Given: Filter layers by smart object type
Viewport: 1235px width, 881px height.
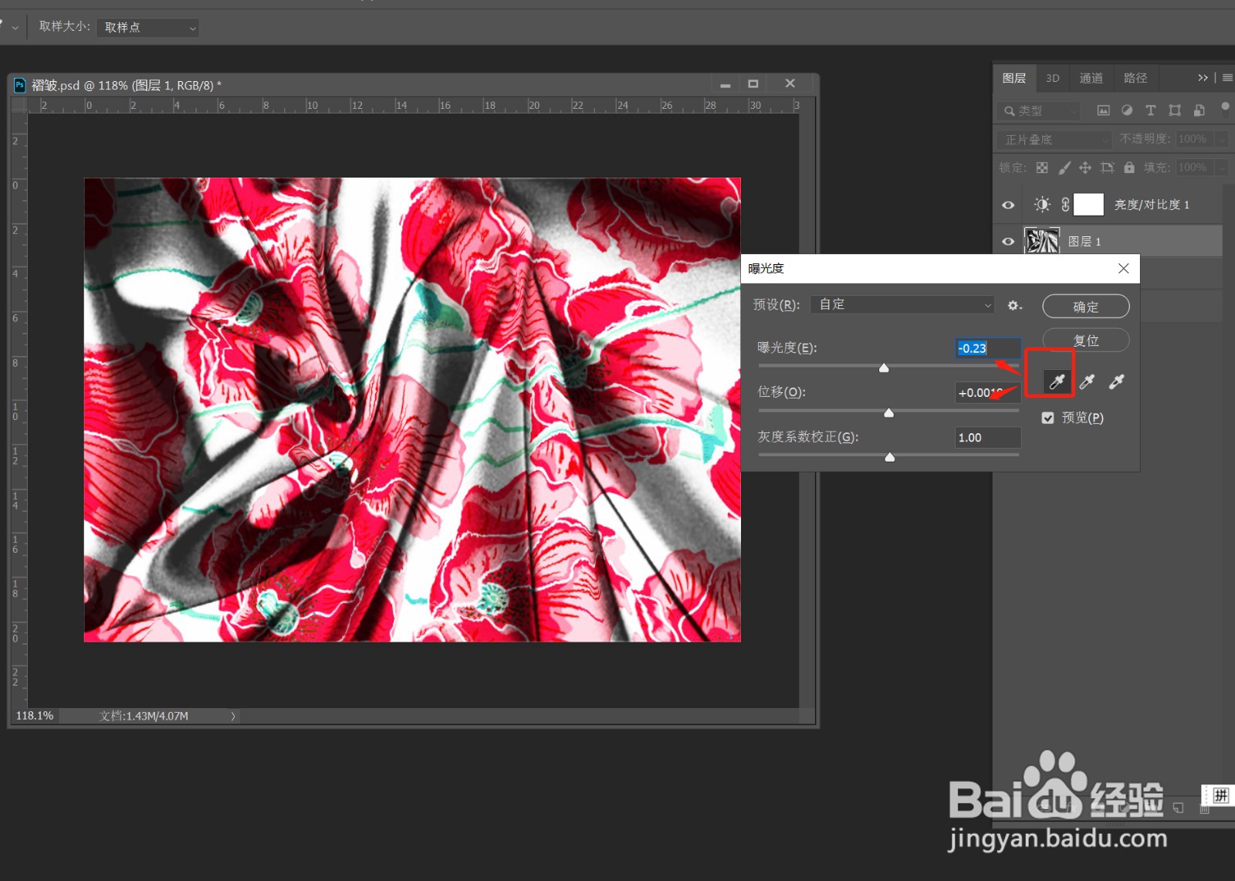Looking at the screenshot, I should pyautogui.click(x=1199, y=110).
